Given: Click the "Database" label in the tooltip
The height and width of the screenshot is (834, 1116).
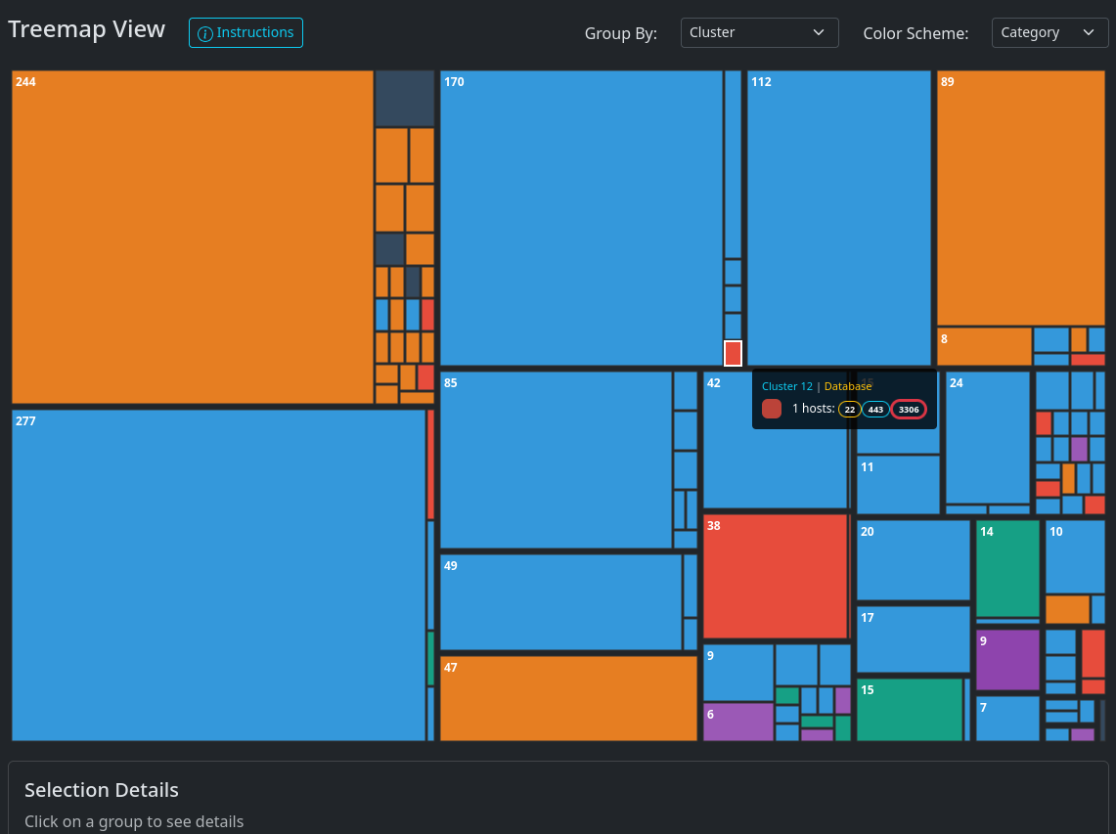Looking at the screenshot, I should (x=847, y=385).
